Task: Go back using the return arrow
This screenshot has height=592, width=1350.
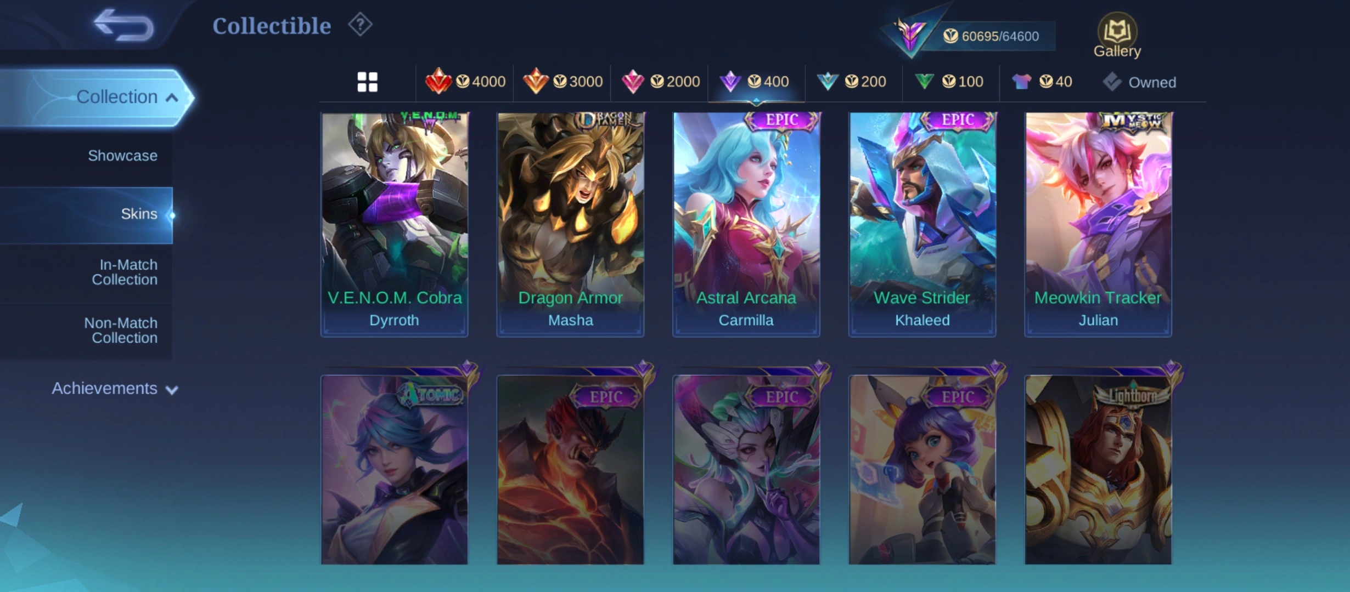Action: (x=124, y=25)
